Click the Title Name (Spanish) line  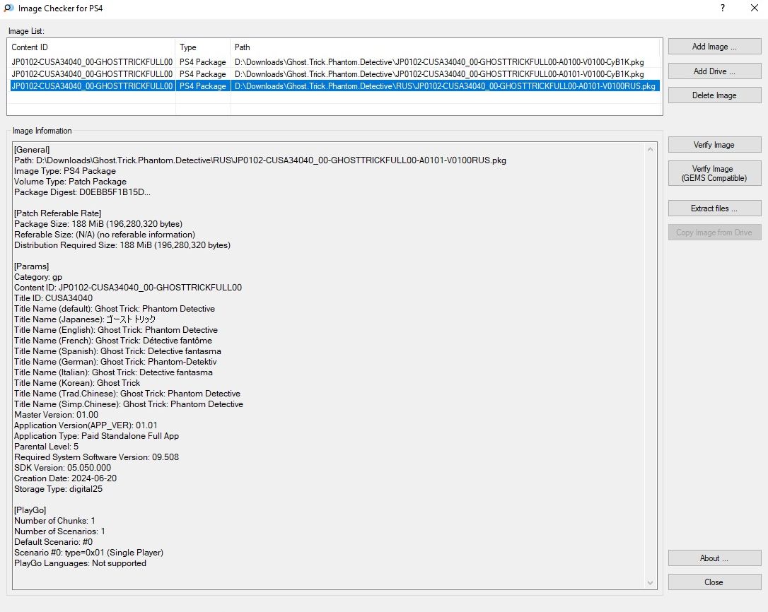coord(117,351)
